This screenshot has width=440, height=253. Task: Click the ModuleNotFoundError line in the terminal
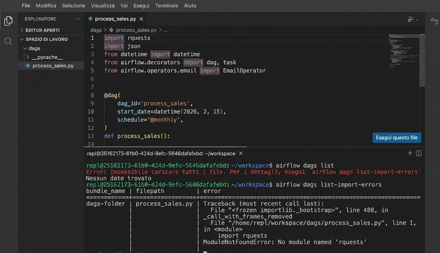pyautogui.click(x=285, y=242)
